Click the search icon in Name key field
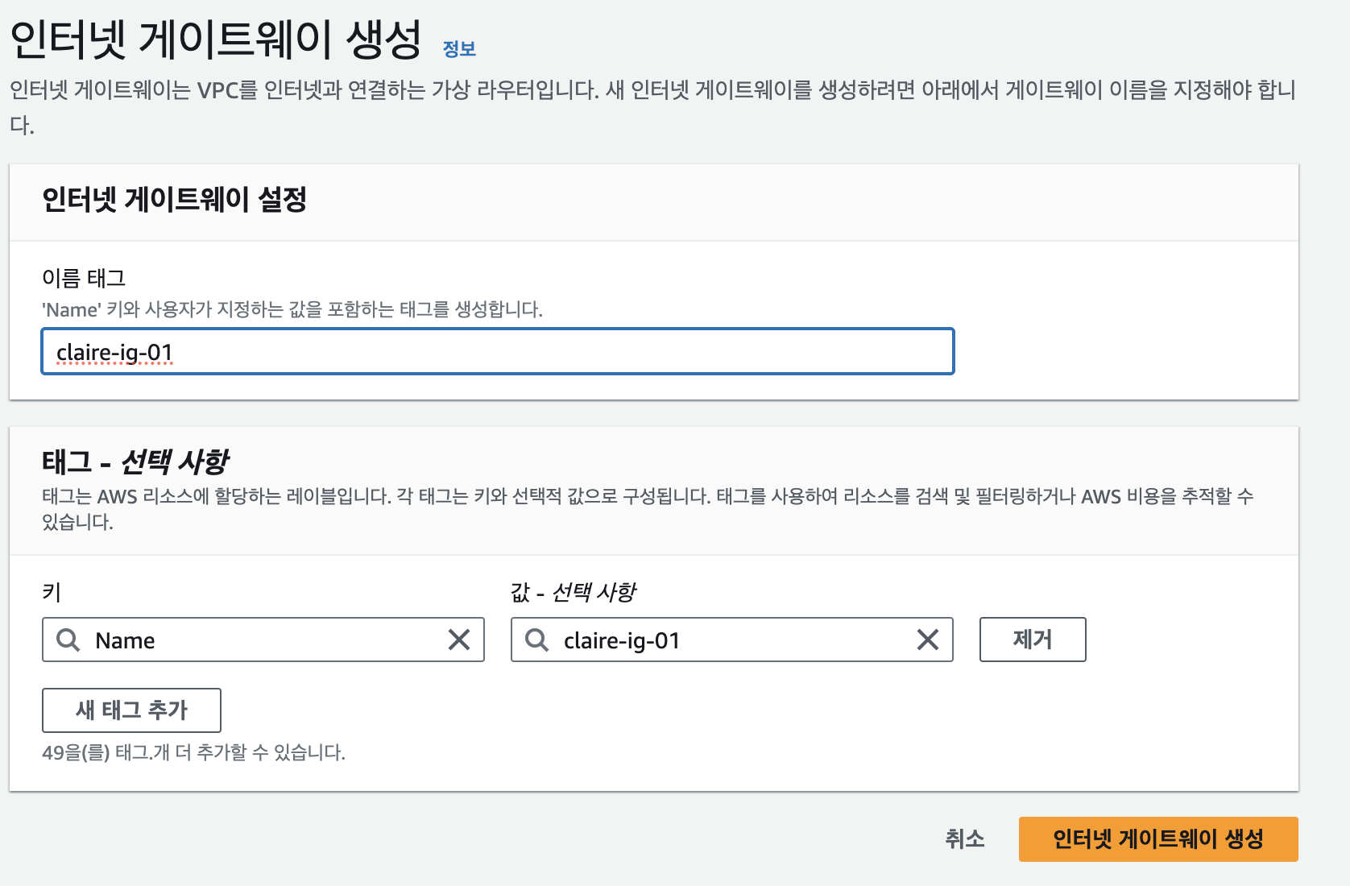The height and width of the screenshot is (886, 1350). (68, 640)
